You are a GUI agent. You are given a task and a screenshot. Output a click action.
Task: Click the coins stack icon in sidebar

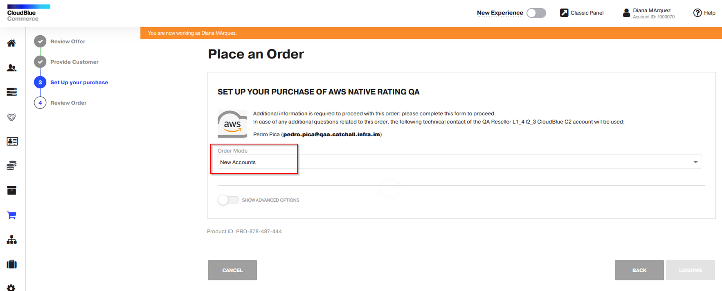tap(11, 166)
